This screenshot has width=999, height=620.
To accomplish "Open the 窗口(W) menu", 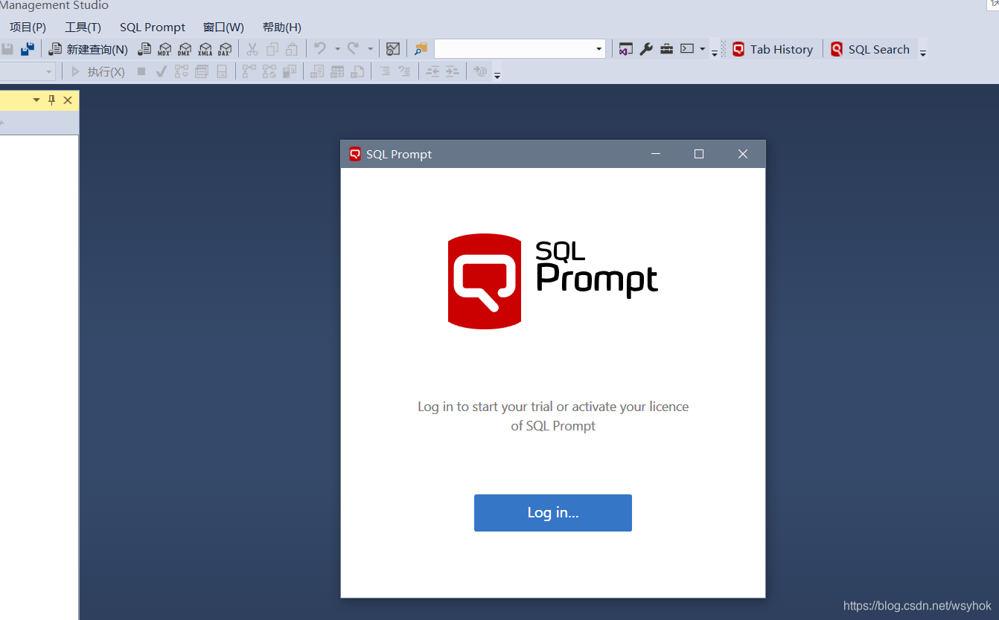I will (x=223, y=27).
